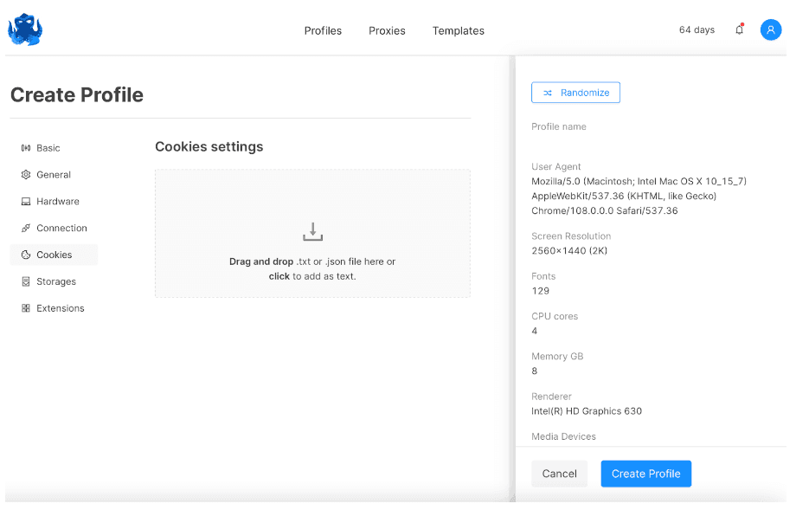Click the Storages database icon
Screen dimensions: 796x510
pos(26,282)
